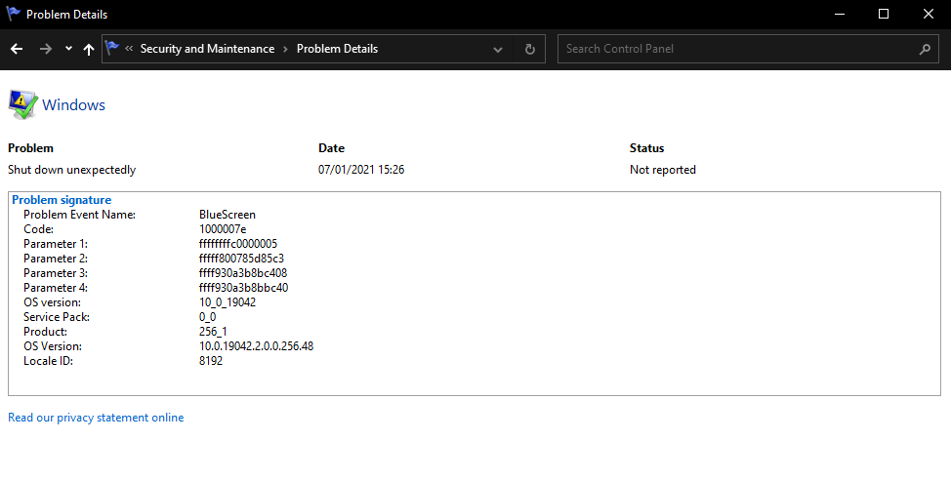
Task: Open the recent locations dropdown arrow
Action: pyautogui.click(x=68, y=49)
